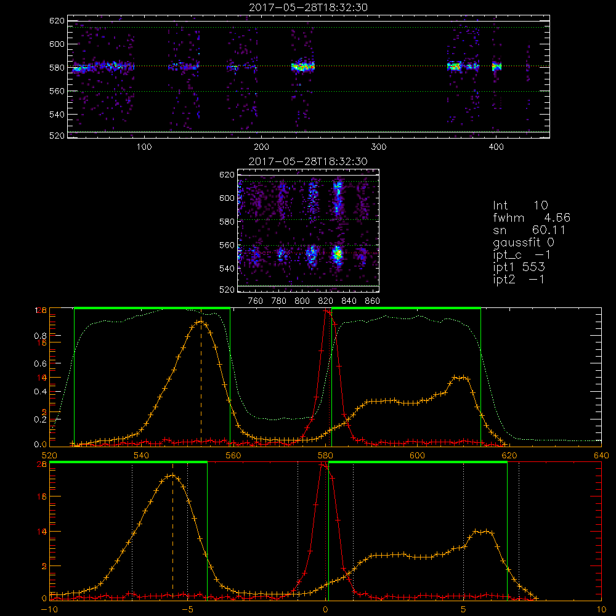Select the "sn 60.11" readout
Image resolution: width=616 pixels, height=616 pixels.
529,230
